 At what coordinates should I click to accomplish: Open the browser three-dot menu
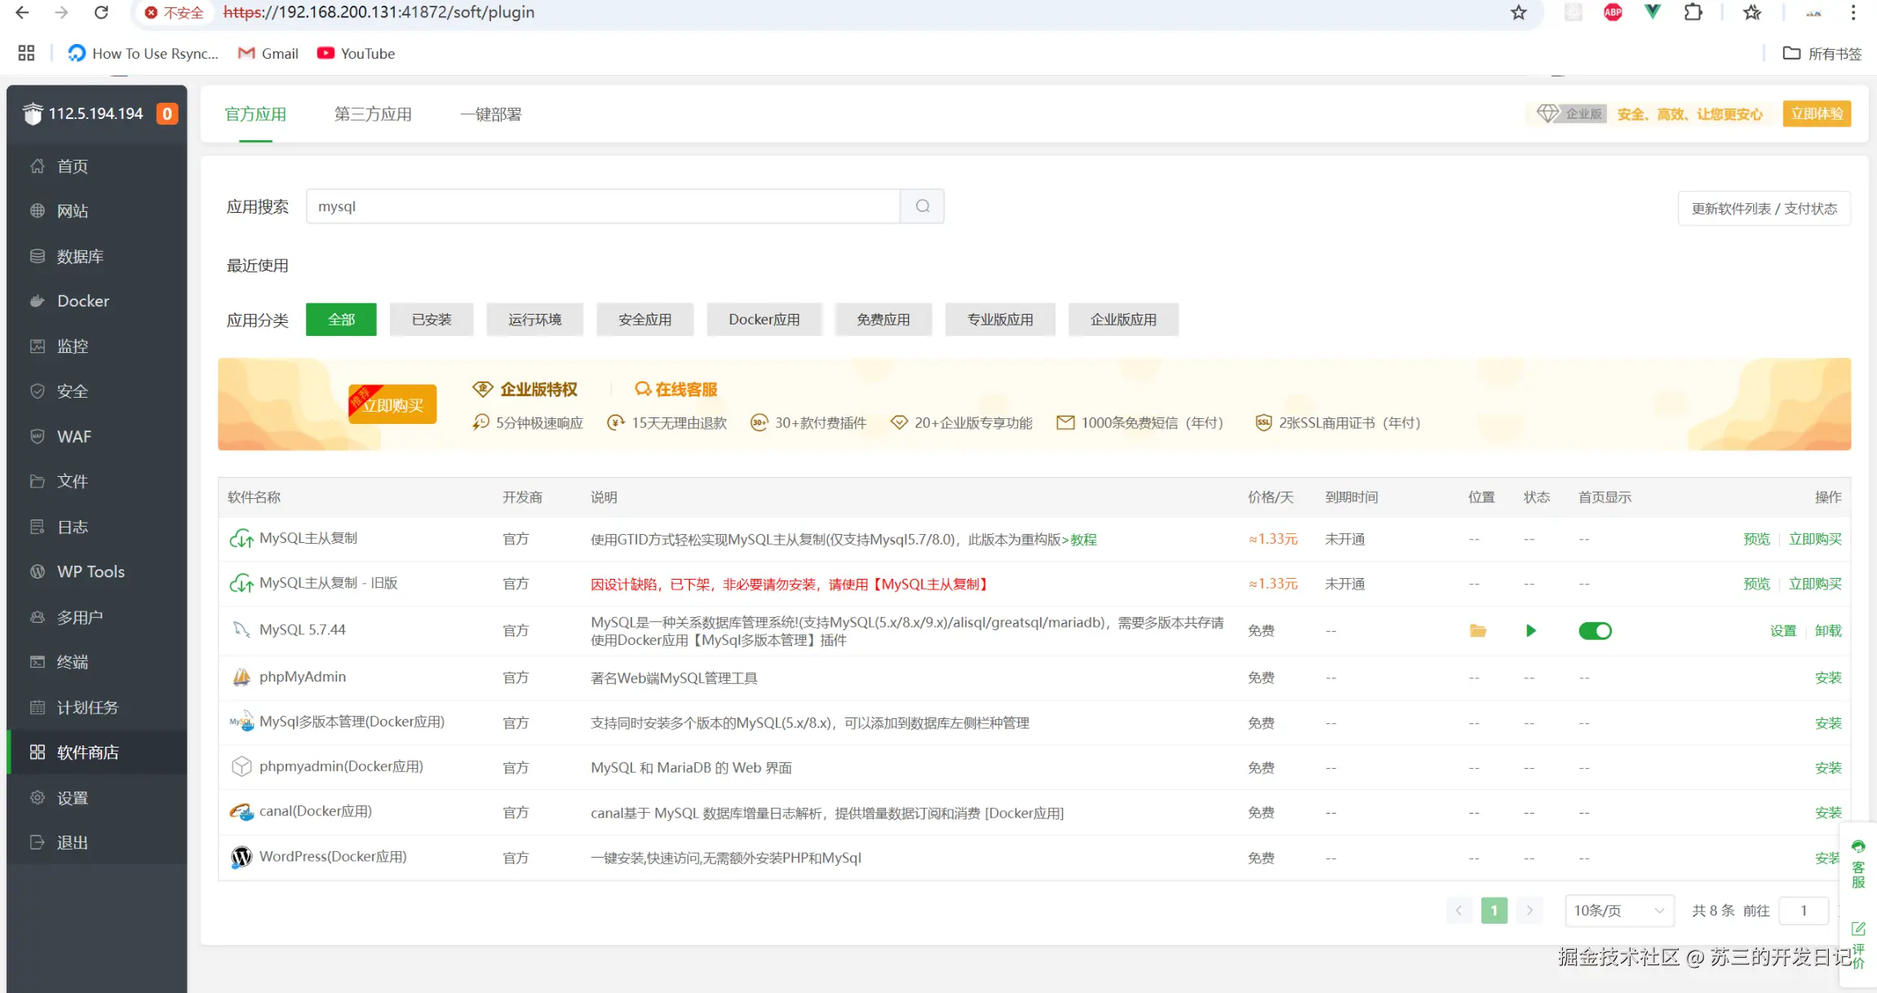click(x=1853, y=12)
